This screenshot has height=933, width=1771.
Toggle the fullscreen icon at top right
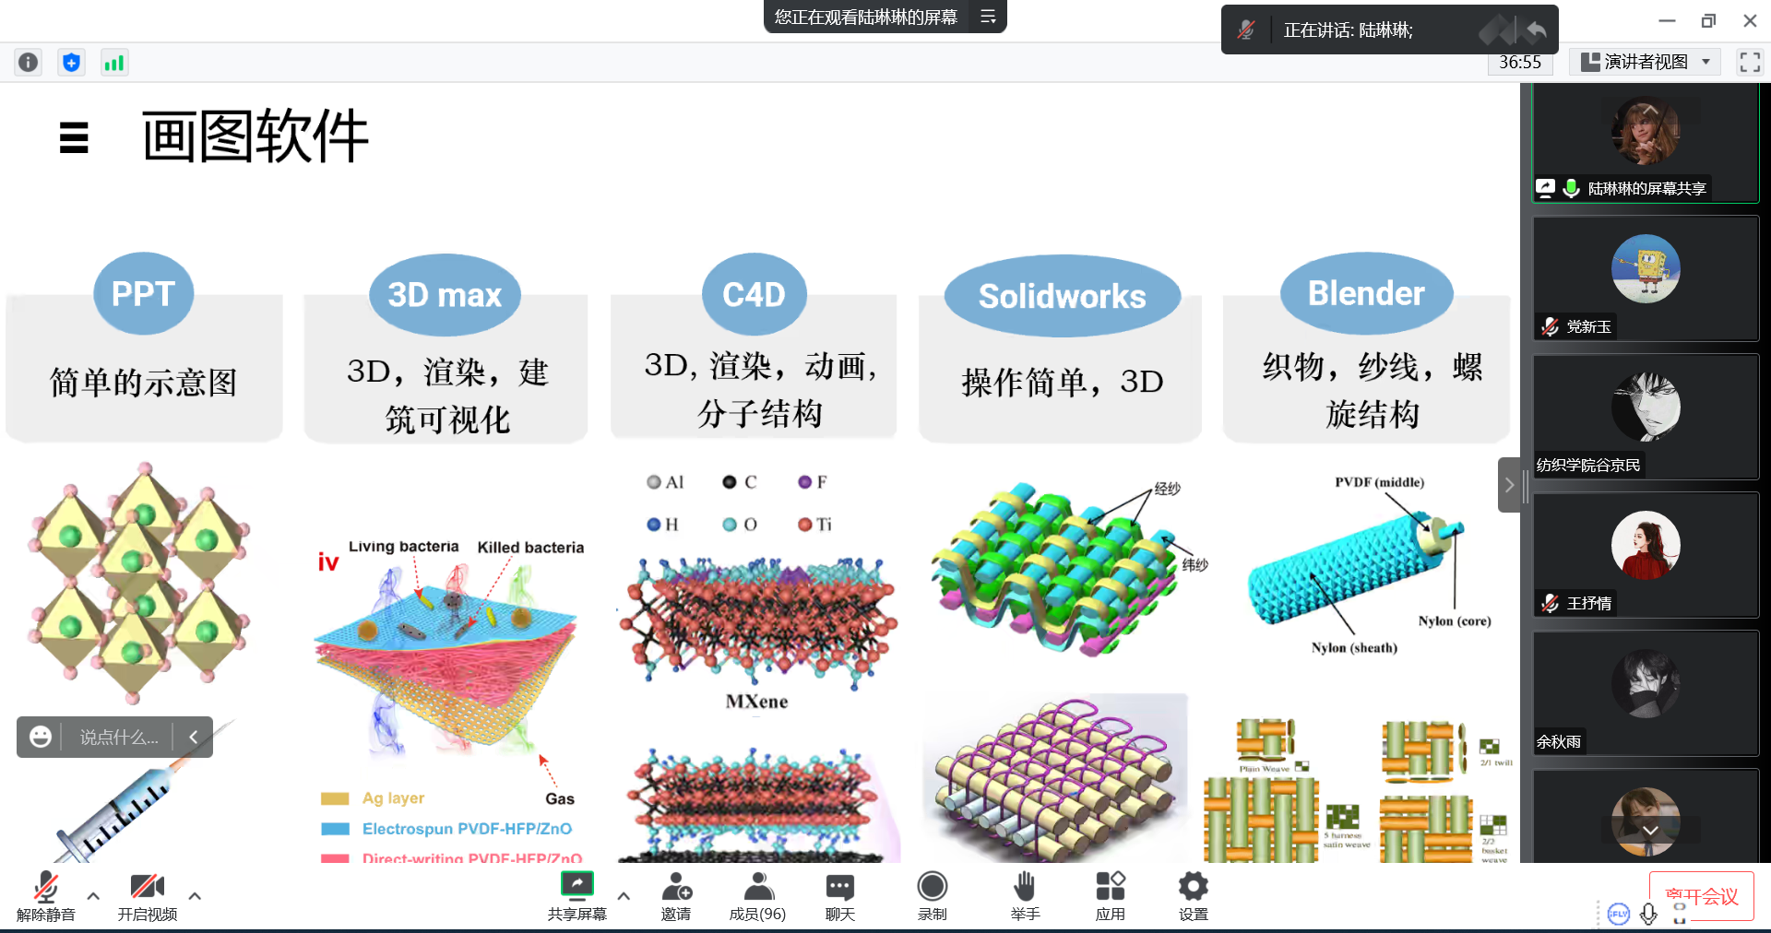pos(1750,62)
